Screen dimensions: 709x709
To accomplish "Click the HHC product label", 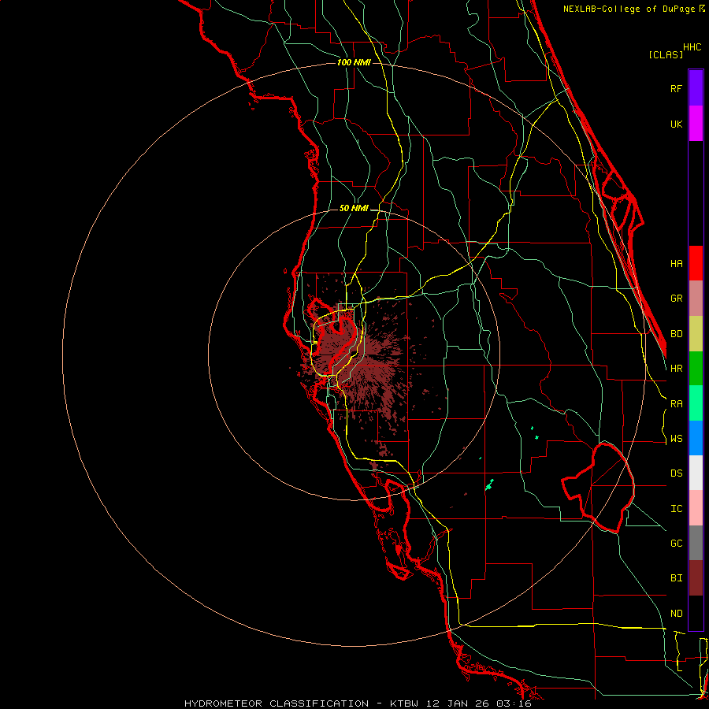I will coord(692,47).
